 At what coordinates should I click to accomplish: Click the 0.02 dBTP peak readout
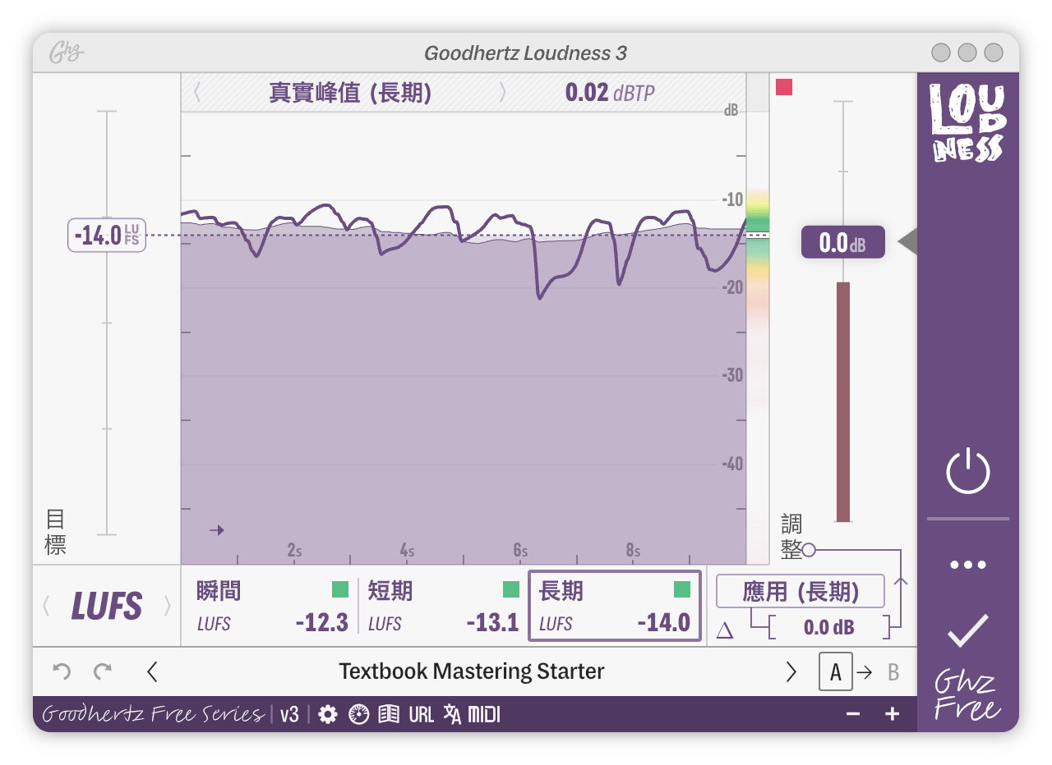click(610, 93)
